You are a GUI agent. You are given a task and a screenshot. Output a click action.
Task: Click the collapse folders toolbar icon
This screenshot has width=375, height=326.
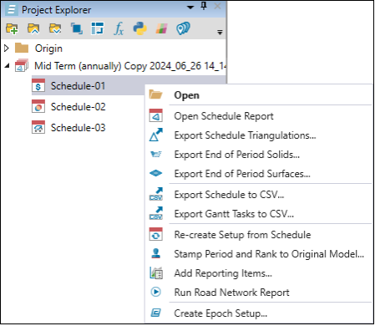(x=33, y=28)
